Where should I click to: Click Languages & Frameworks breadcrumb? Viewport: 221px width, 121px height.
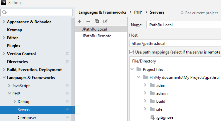(x=102, y=12)
